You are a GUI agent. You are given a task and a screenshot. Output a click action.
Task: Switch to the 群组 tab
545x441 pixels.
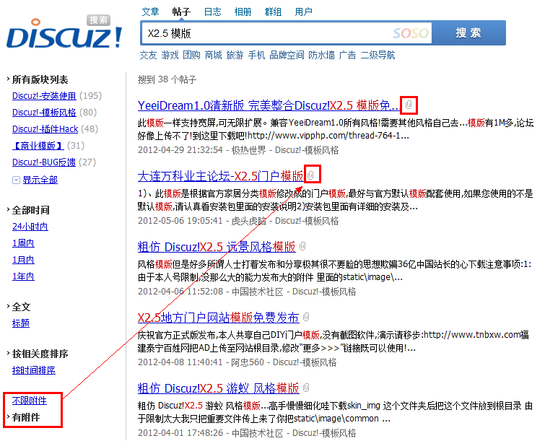273,12
